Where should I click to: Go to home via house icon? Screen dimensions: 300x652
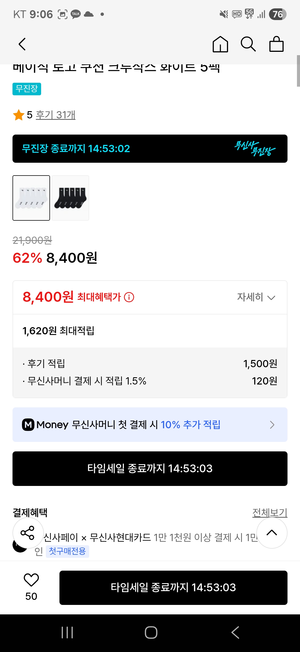click(x=220, y=44)
